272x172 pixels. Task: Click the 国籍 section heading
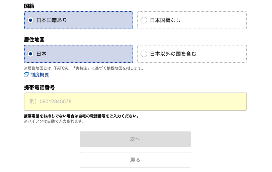click(x=29, y=6)
